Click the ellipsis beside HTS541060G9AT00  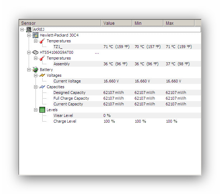point(97,53)
